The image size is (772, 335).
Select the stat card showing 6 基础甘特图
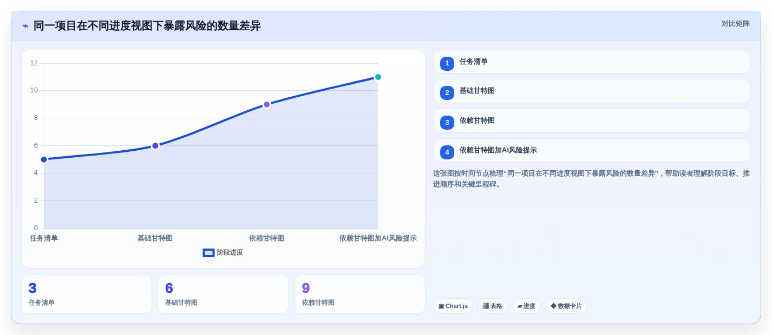coord(223,294)
